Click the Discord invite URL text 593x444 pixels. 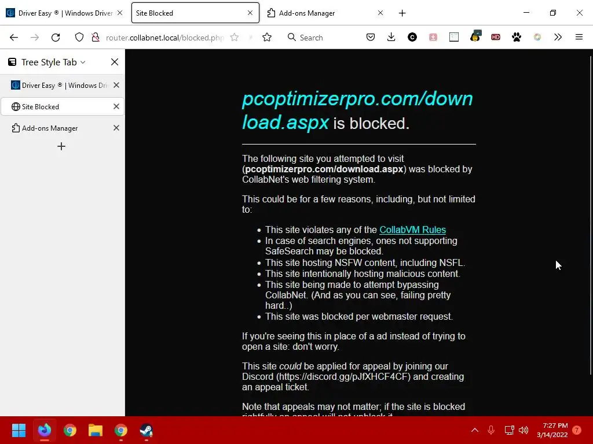click(x=343, y=377)
